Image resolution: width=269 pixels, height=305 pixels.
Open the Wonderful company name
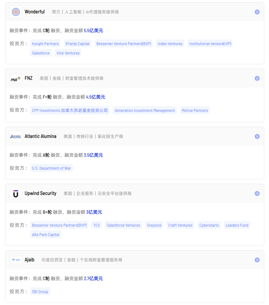coord(35,12)
